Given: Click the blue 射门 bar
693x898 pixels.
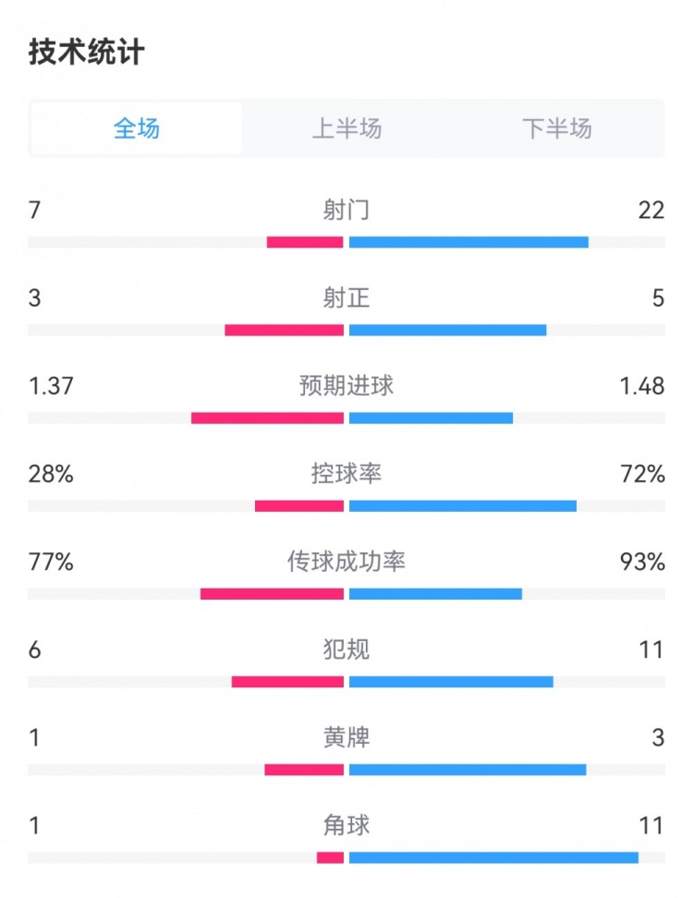Looking at the screenshot, I should pyautogui.click(x=468, y=242).
